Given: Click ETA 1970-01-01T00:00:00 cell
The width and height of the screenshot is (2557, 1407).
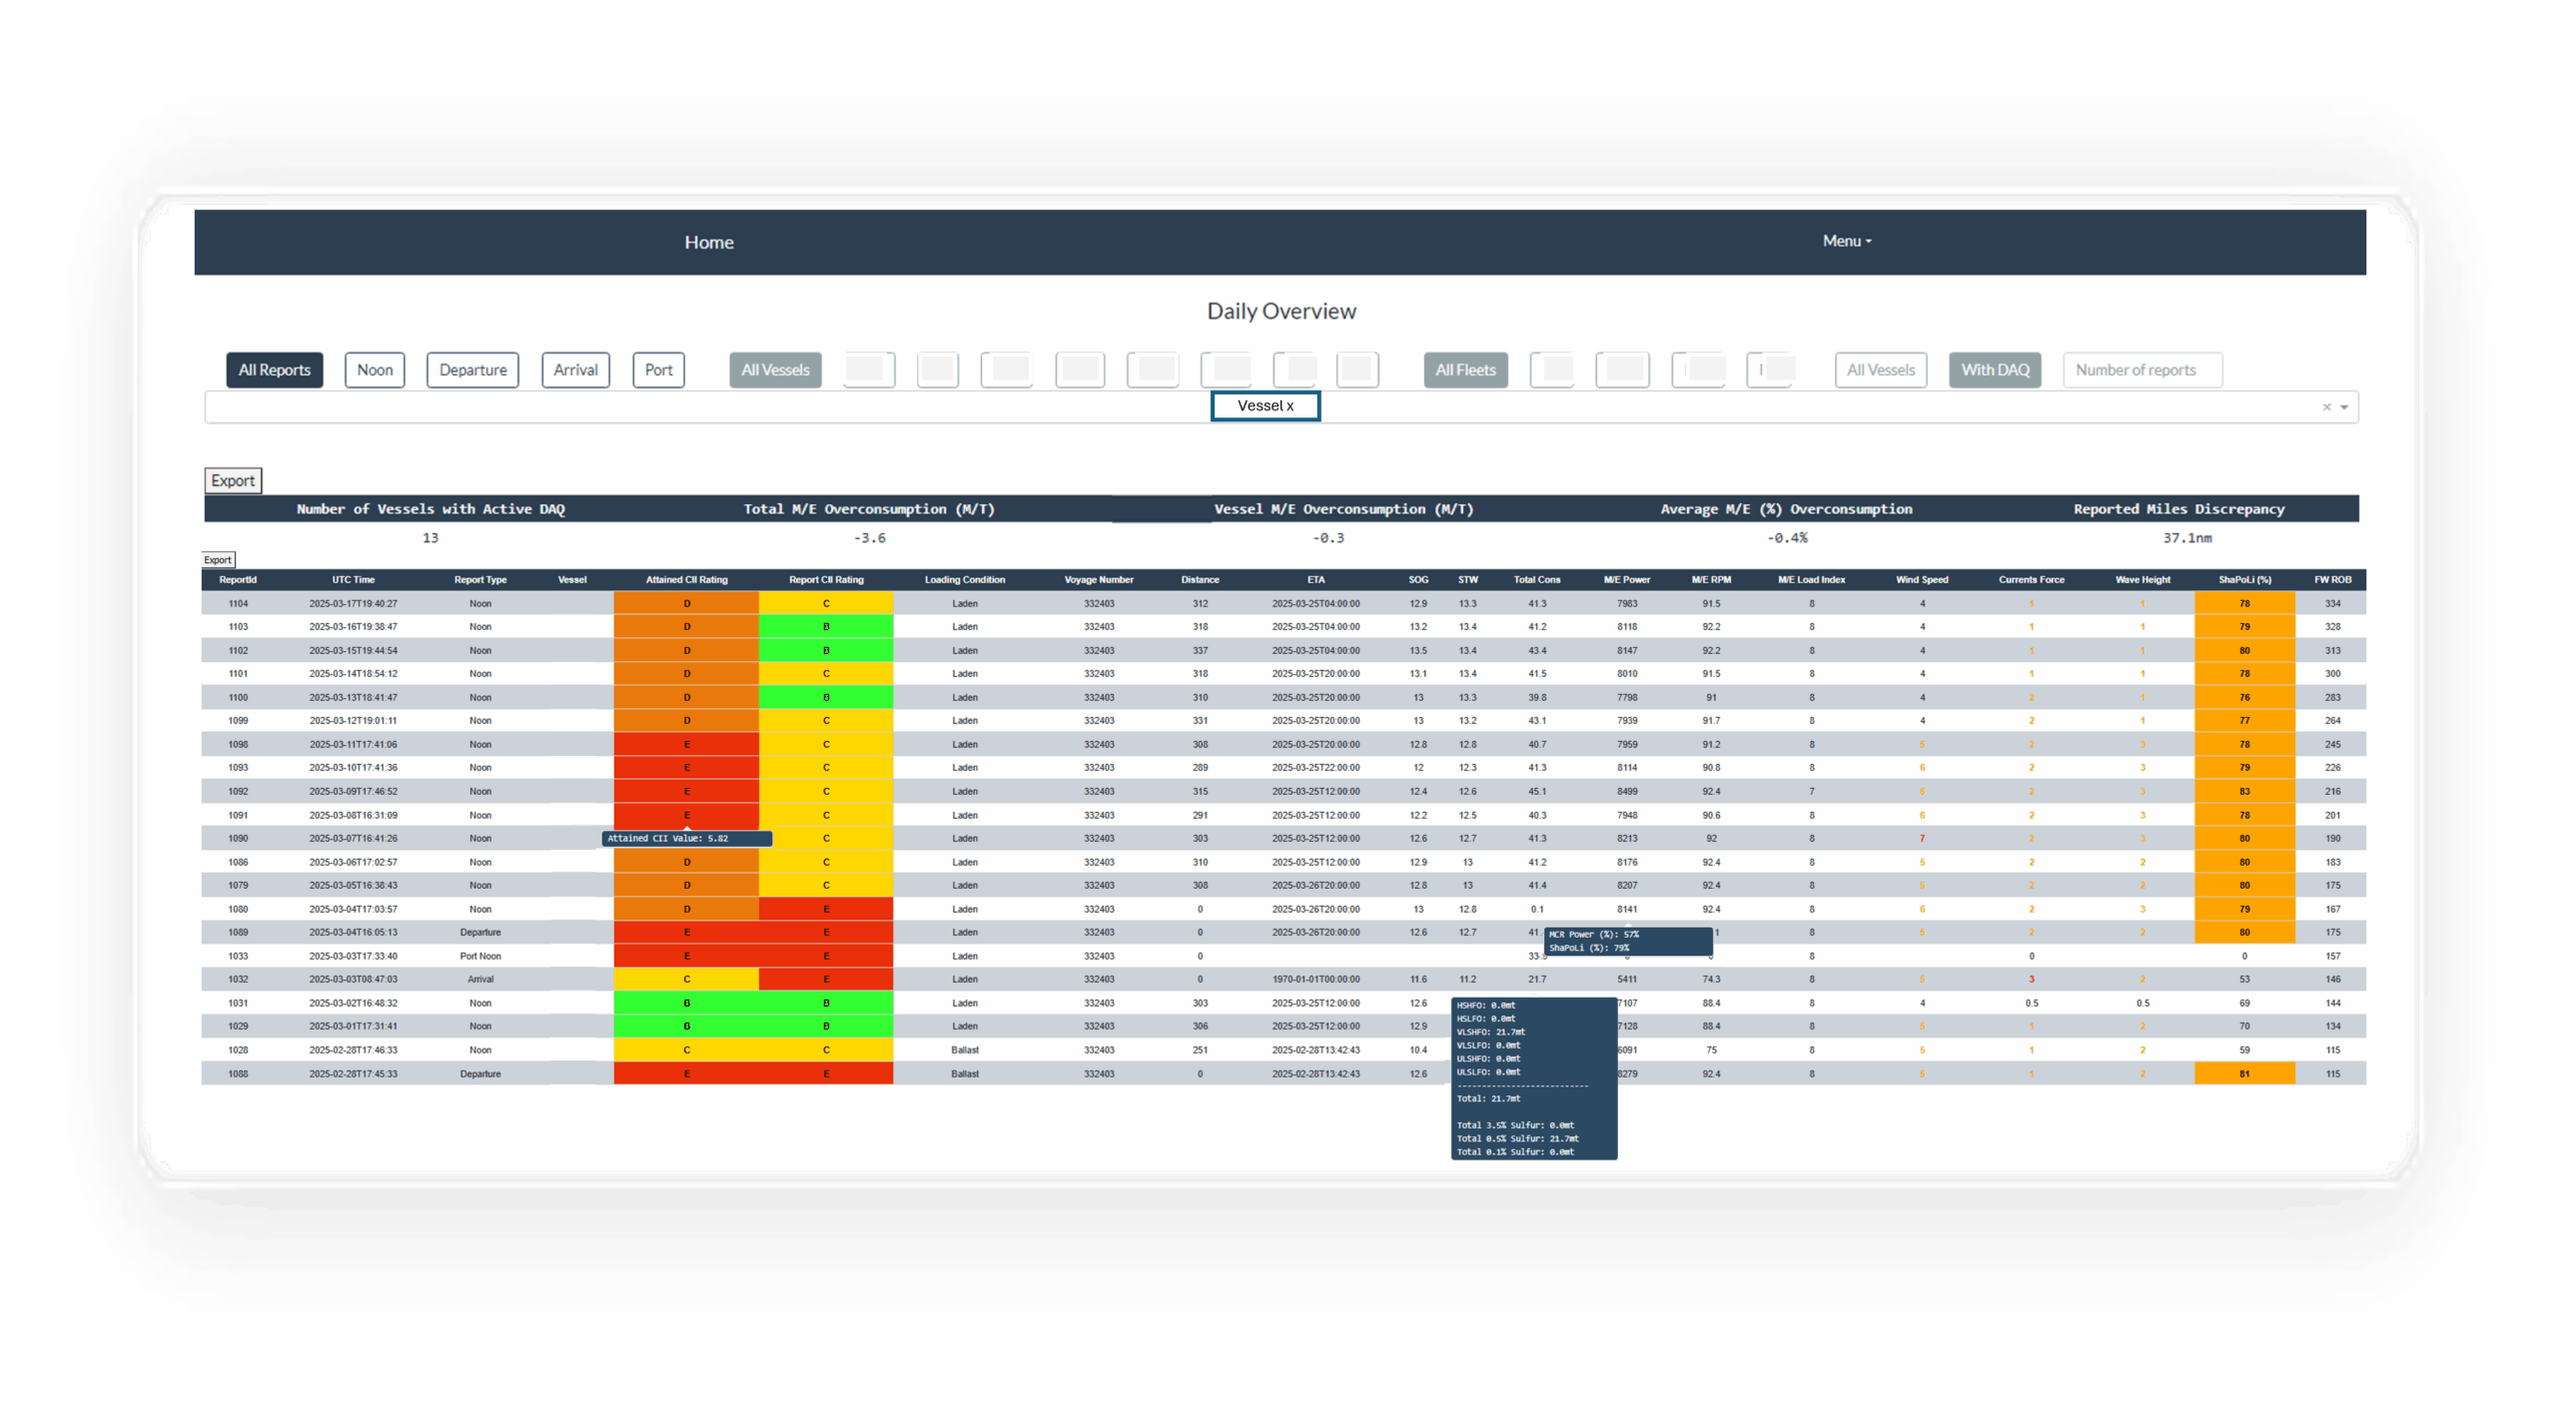Looking at the screenshot, I should tap(1315, 980).
